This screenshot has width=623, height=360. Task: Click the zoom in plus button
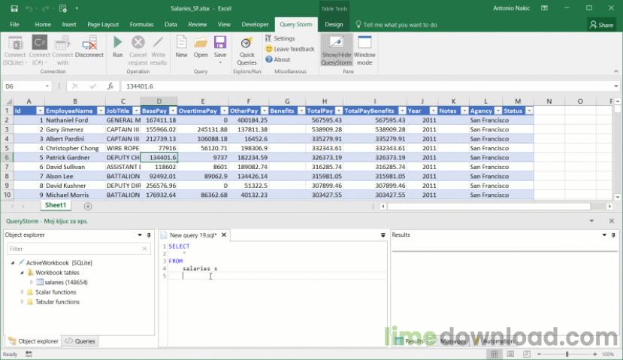(594, 354)
